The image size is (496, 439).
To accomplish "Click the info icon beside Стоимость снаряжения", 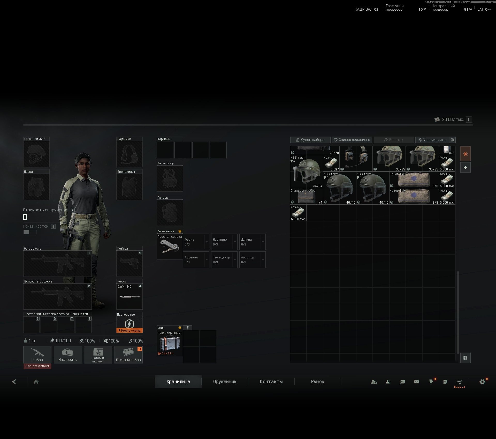I will tap(72, 210).
